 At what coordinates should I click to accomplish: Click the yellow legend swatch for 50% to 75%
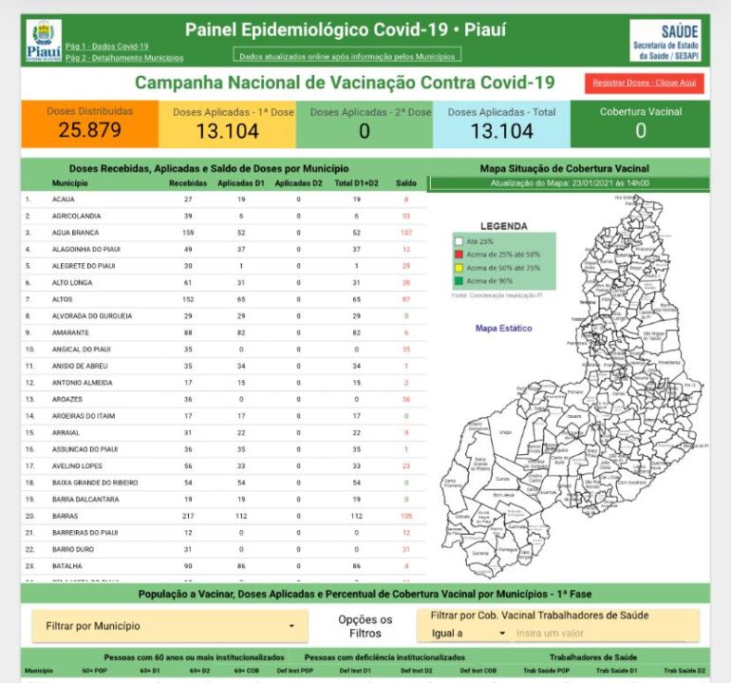click(459, 268)
